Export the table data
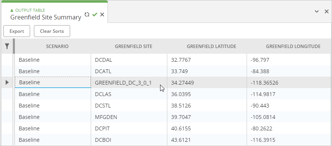332x146 pixels. point(17,31)
